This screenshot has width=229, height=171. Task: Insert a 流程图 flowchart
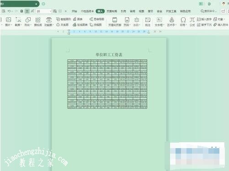tap(96, 25)
